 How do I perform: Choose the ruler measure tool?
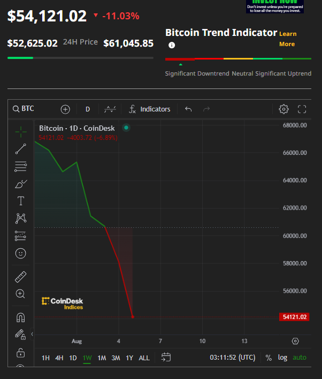point(21,277)
